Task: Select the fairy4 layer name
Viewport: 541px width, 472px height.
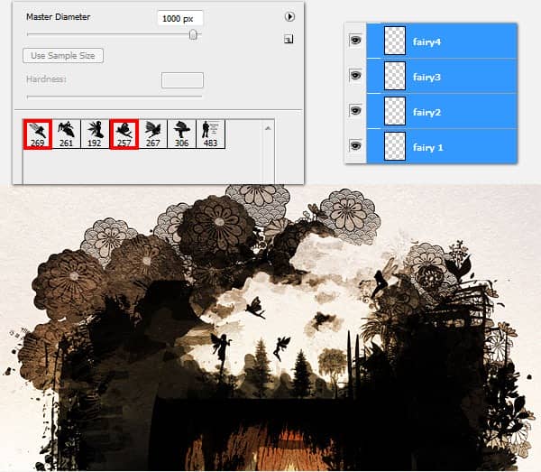Action: (x=426, y=42)
